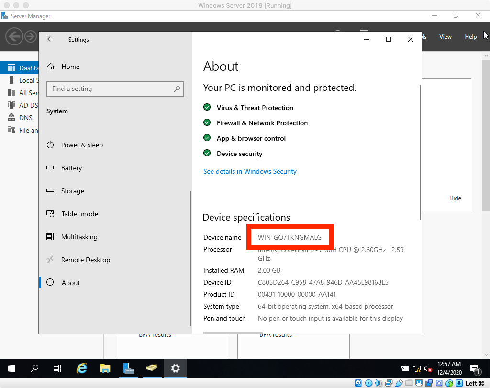Click Server Manager's back navigation arrow

(14, 36)
